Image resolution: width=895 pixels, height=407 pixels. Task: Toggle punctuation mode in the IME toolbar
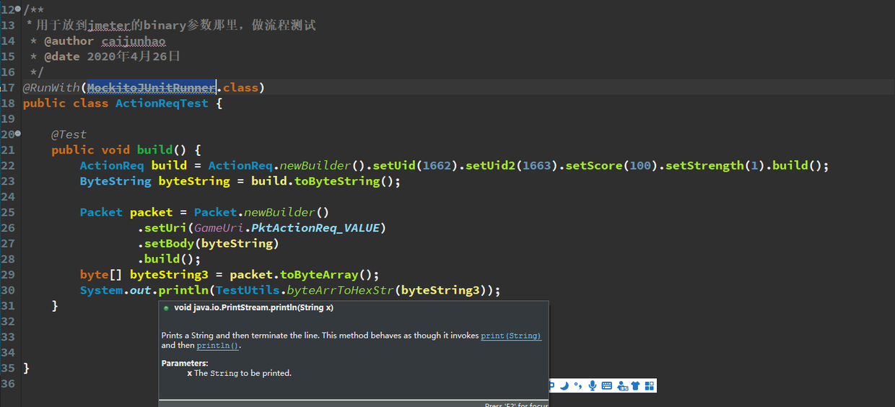click(x=578, y=385)
